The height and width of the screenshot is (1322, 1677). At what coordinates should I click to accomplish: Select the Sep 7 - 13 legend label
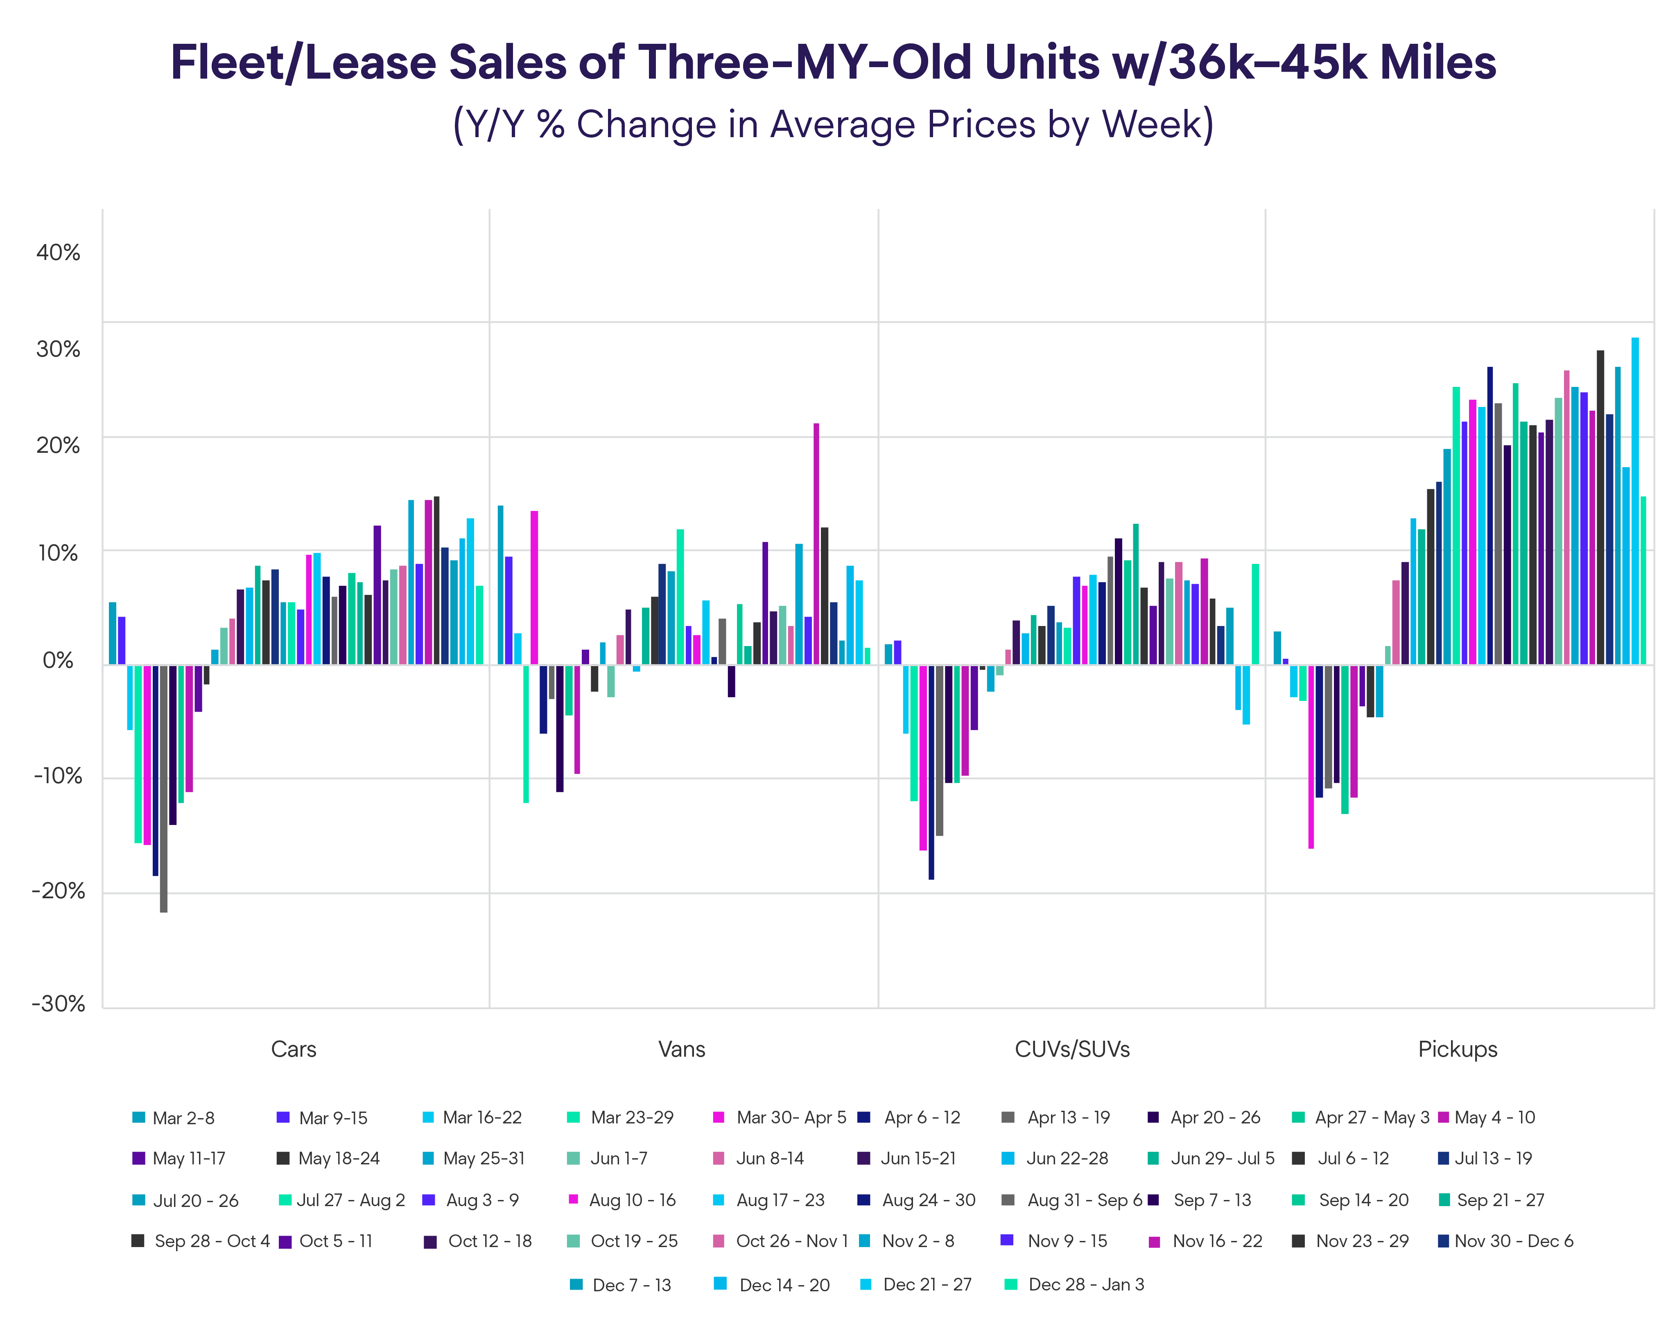1212,1200
